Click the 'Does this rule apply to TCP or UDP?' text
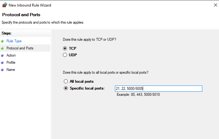 click(90, 39)
